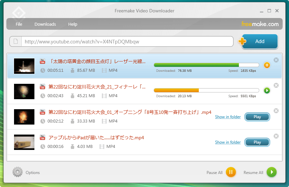Click the weight icon beside 33.33 MB
Screen dimensions: 289x187
73,121
